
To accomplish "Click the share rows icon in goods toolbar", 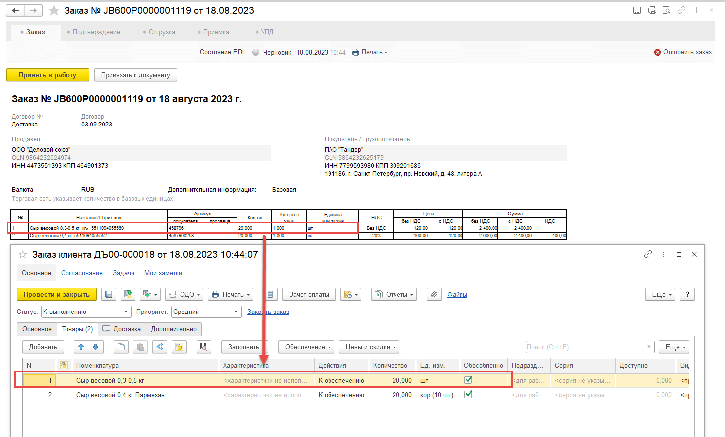I will (x=159, y=347).
